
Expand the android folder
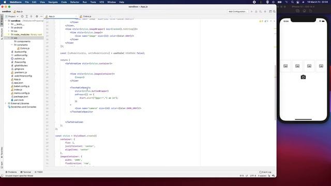9,27
